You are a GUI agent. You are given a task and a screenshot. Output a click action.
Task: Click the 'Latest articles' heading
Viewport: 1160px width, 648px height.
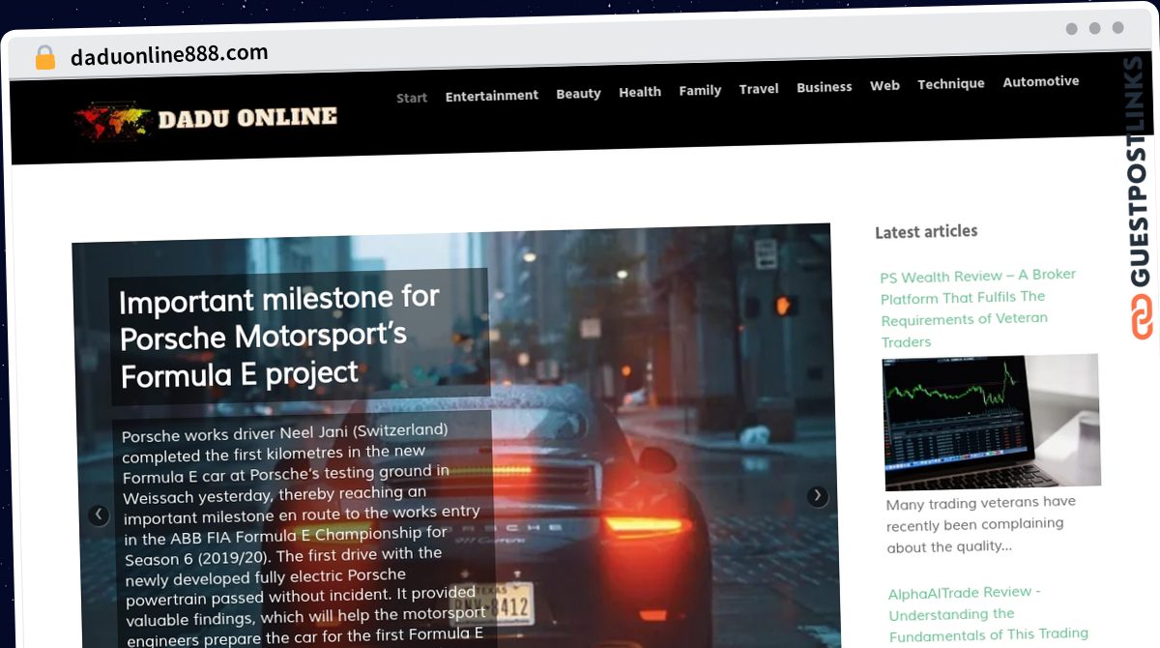coord(926,231)
